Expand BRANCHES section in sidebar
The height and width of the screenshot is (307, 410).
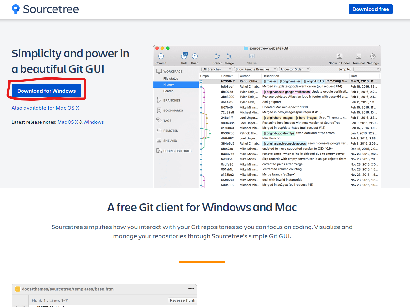[x=172, y=100]
